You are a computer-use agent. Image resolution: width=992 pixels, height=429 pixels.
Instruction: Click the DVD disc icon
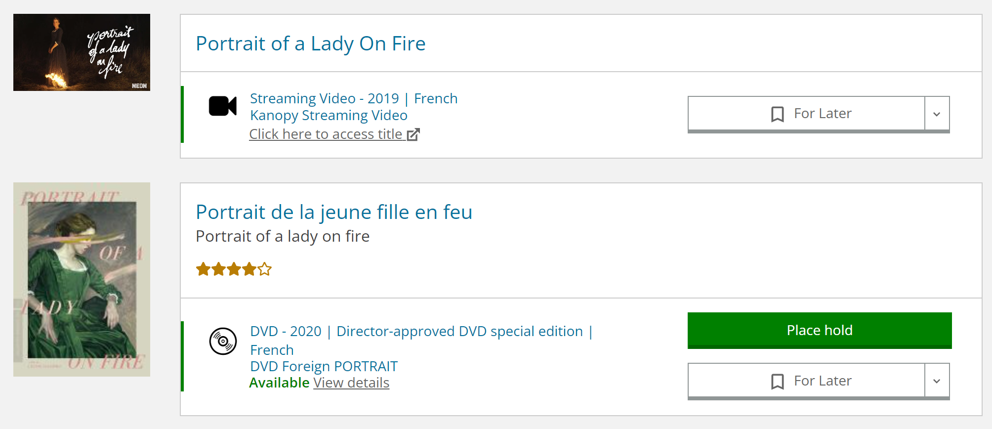pyautogui.click(x=223, y=341)
